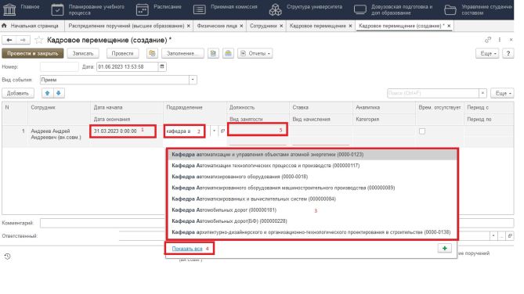
Task: Select Кафедра Автоматизированных и вычислительных систем
Action: pyautogui.click(x=312, y=199)
